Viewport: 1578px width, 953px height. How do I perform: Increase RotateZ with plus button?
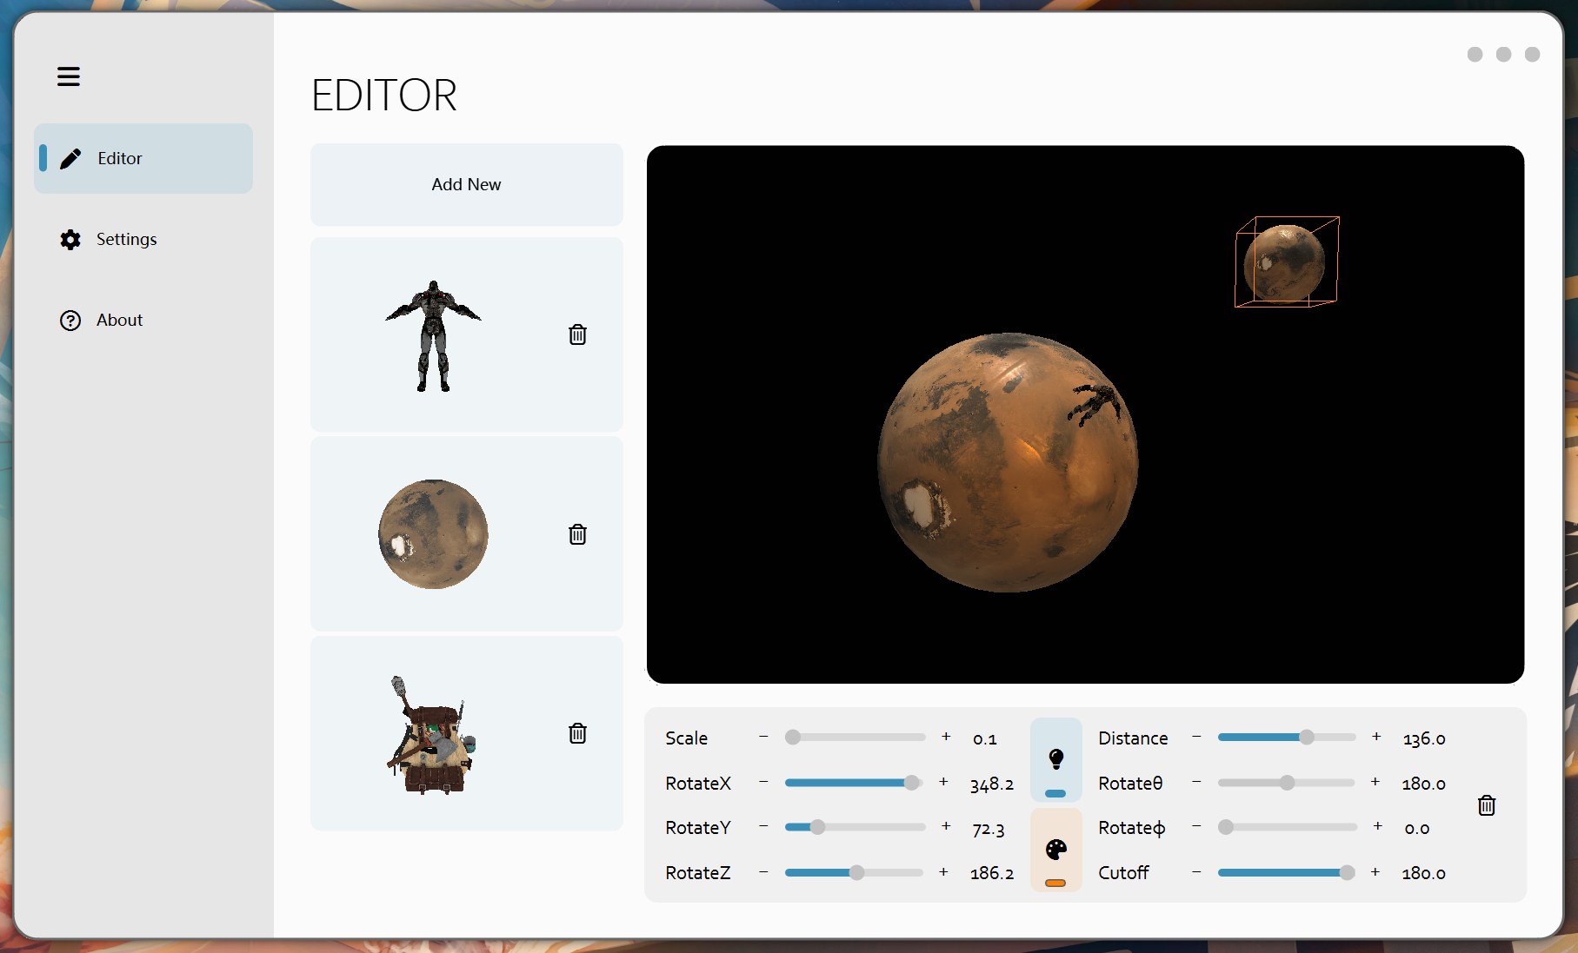pos(943,871)
